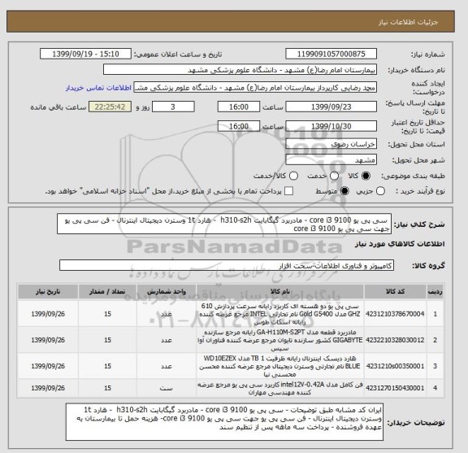The image size is (468, 453).
Task: Click the announcement date field 1399/09/19 - 15:10
Action: [85, 54]
